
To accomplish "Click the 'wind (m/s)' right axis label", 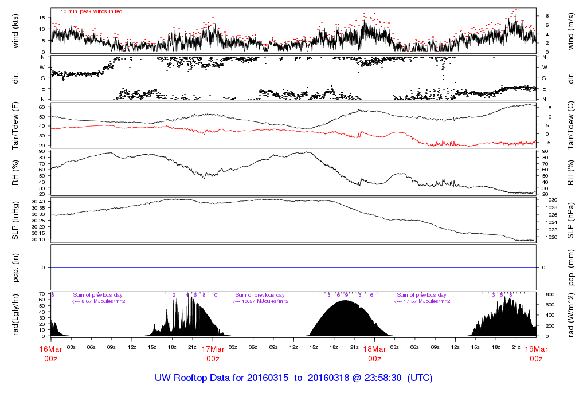I will [572, 31].
